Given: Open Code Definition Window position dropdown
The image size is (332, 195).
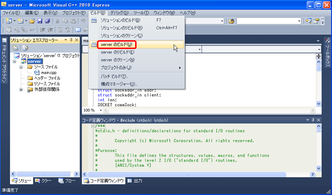Looking at the screenshot, I should pos(308,120).
